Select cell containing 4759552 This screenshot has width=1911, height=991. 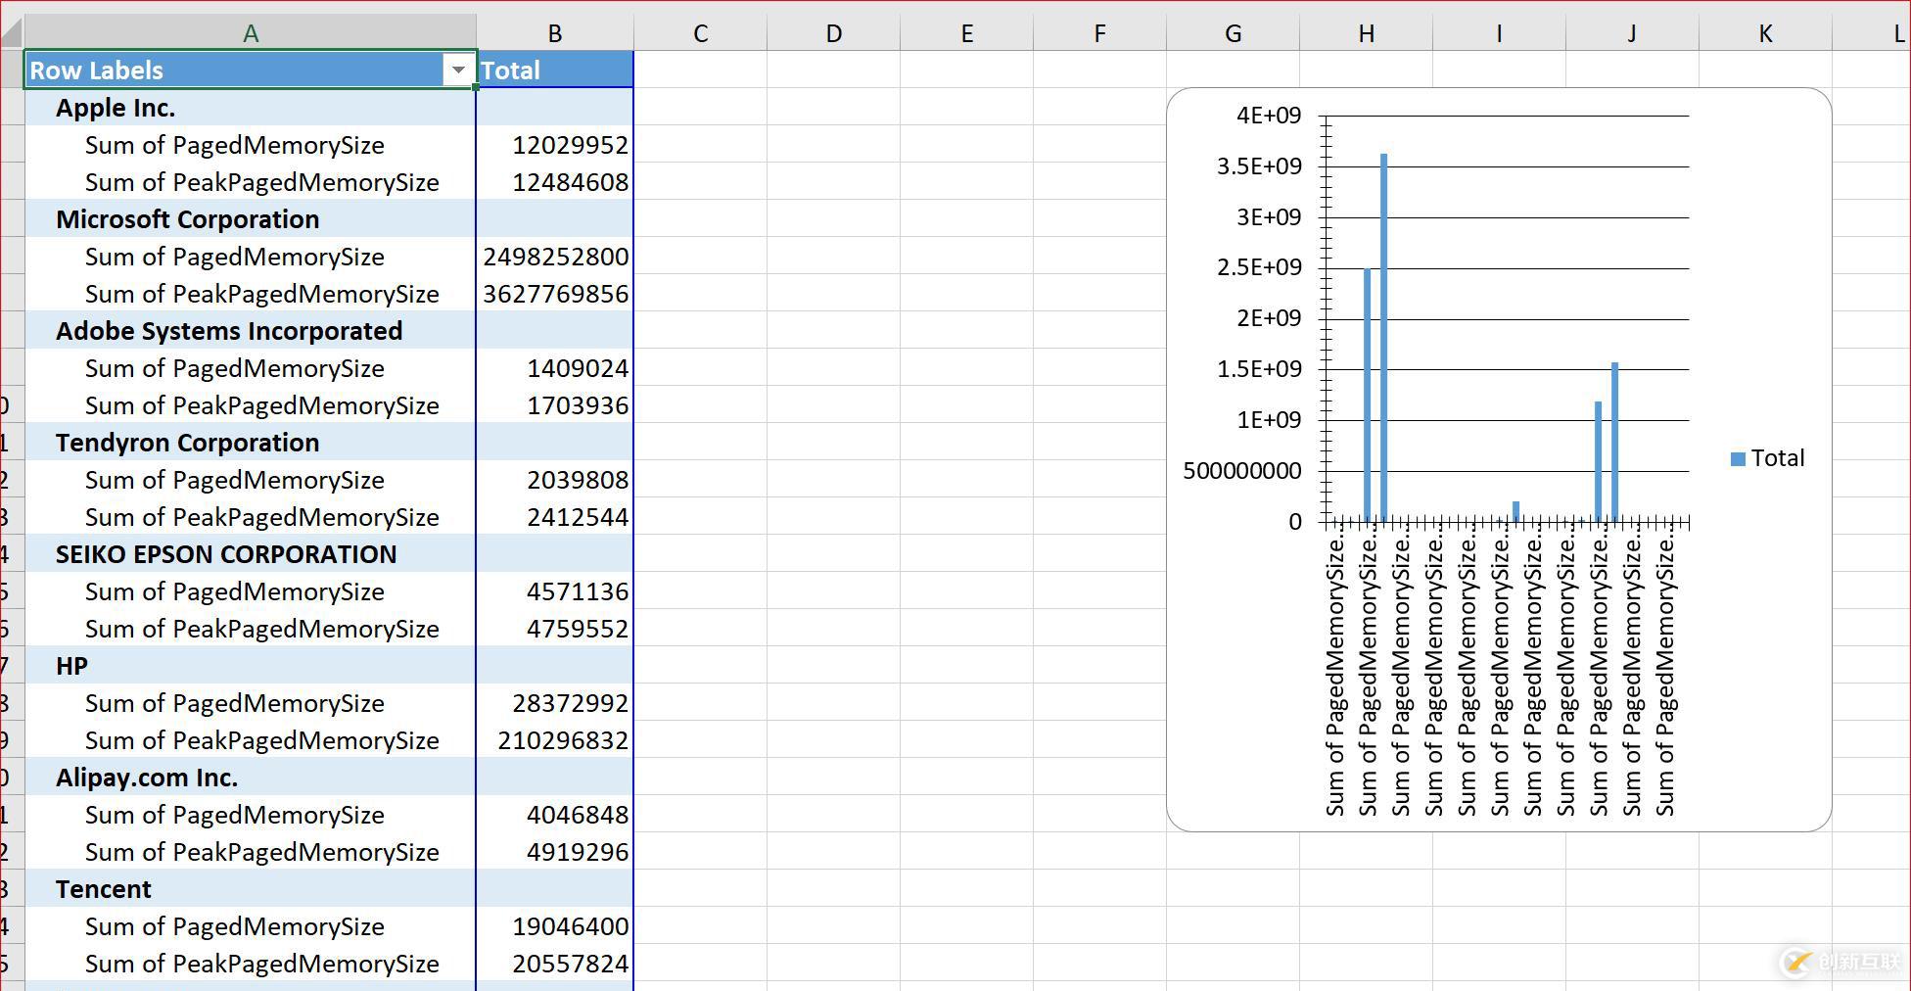[555, 629]
